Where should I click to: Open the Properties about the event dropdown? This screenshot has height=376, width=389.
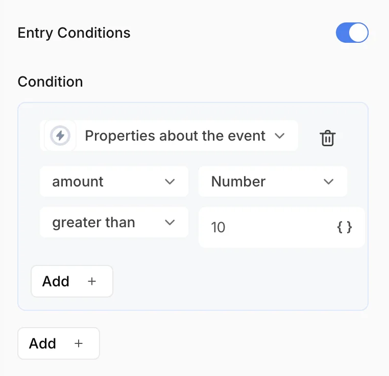(169, 136)
